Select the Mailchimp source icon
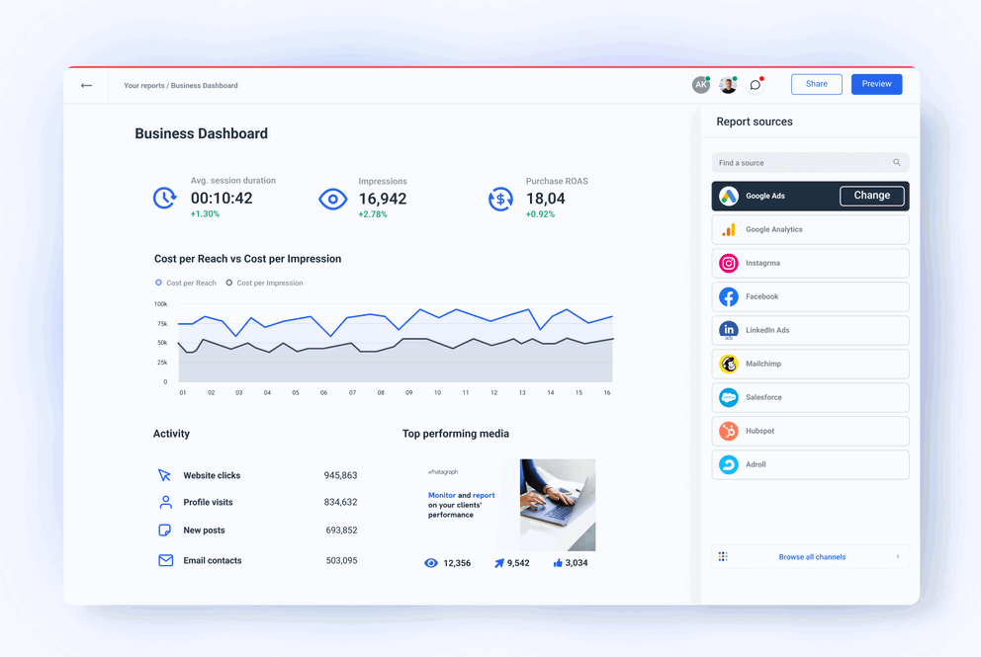 pos(730,364)
